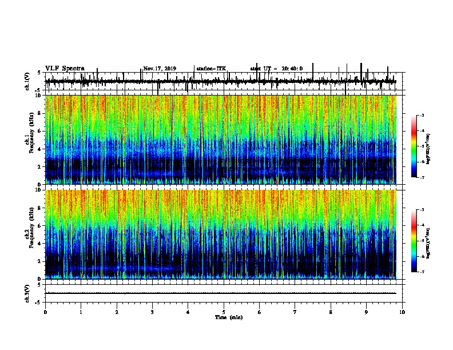Click the 'start UT = 20:40:0' label
The height and width of the screenshot is (350, 453).
pyautogui.click(x=276, y=69)
